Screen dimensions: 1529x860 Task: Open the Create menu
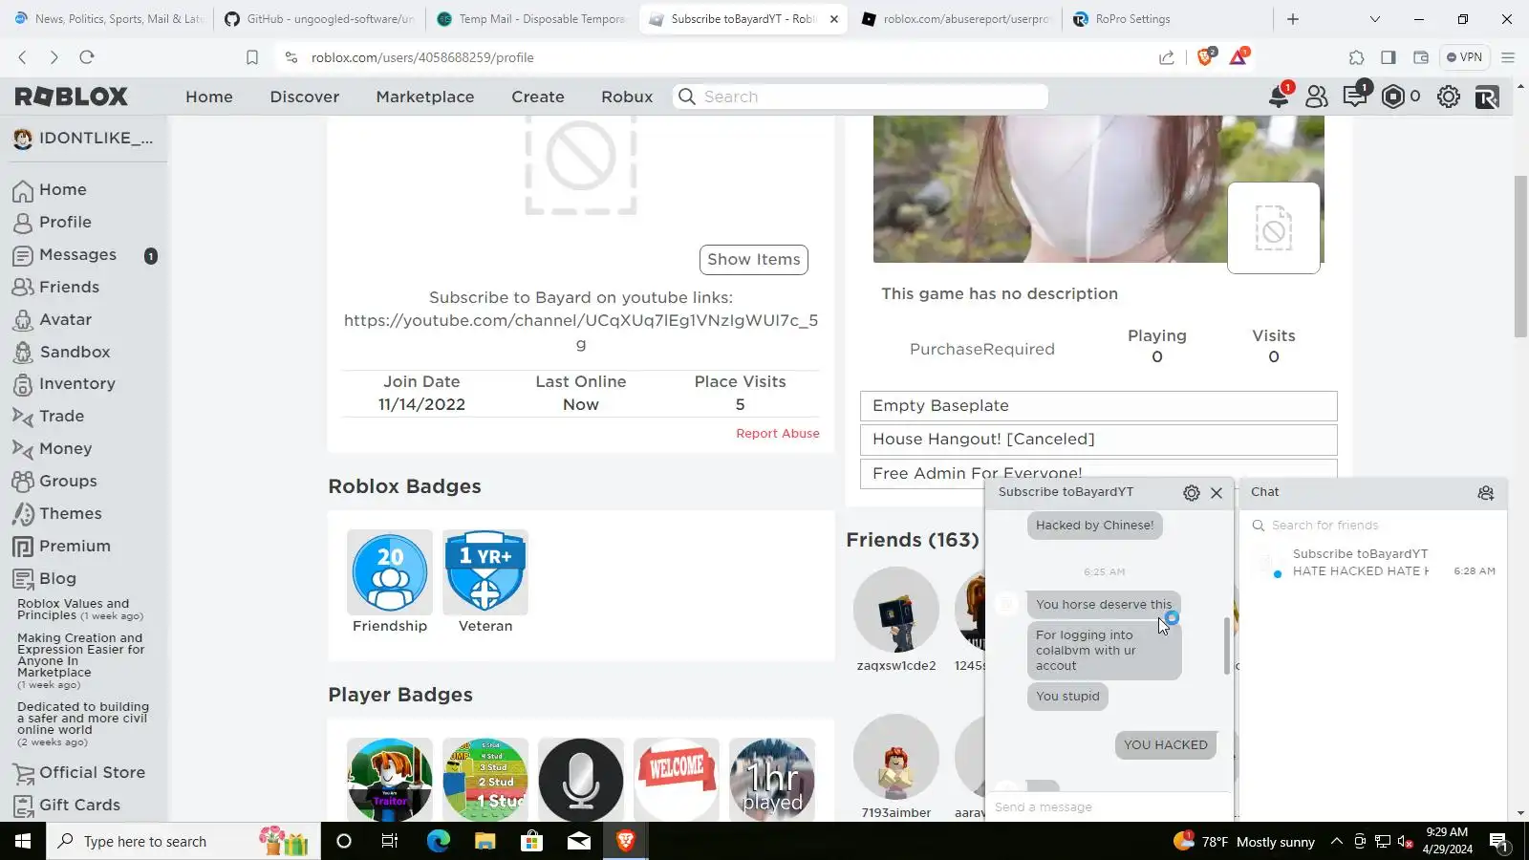[x=538, y=97]
